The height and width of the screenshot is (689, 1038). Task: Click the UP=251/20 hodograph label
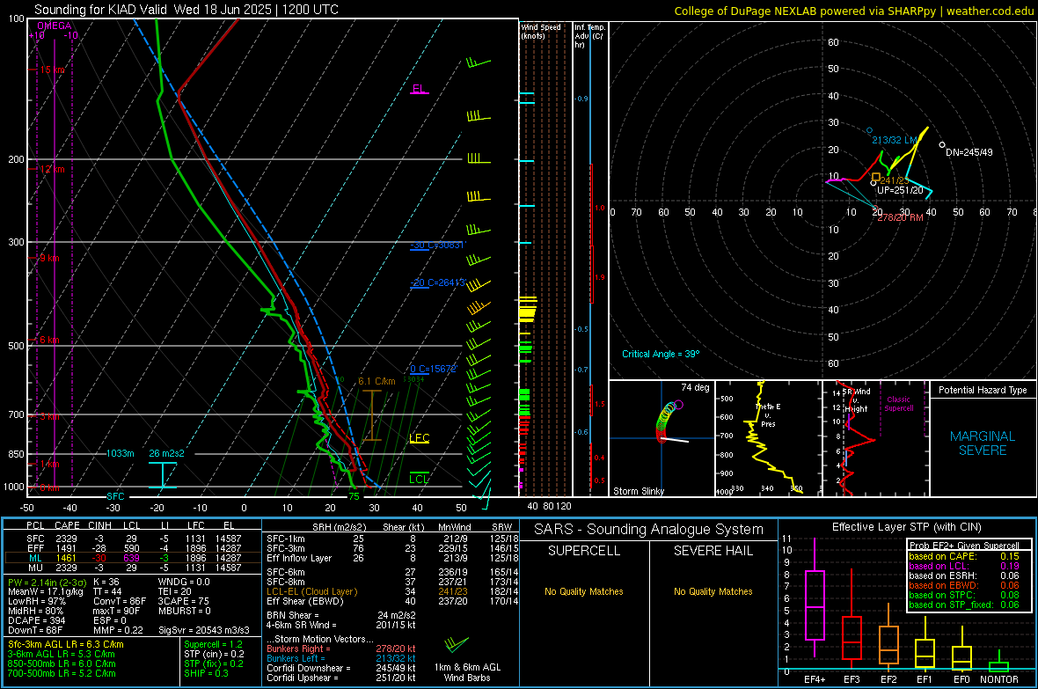(900, 190)
